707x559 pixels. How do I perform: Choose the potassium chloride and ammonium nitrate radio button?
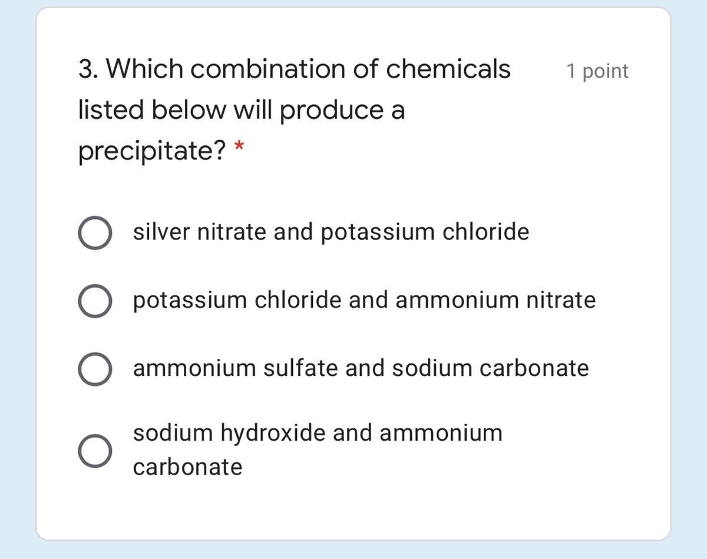(x=94, y=301)
